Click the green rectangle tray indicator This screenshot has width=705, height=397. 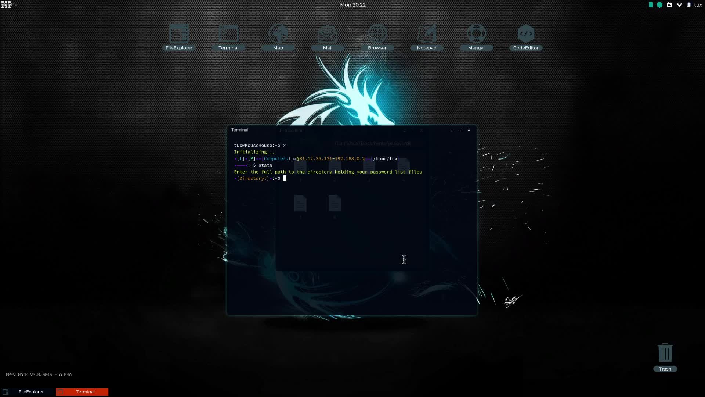pyautogui.click(x=651, y=5)
